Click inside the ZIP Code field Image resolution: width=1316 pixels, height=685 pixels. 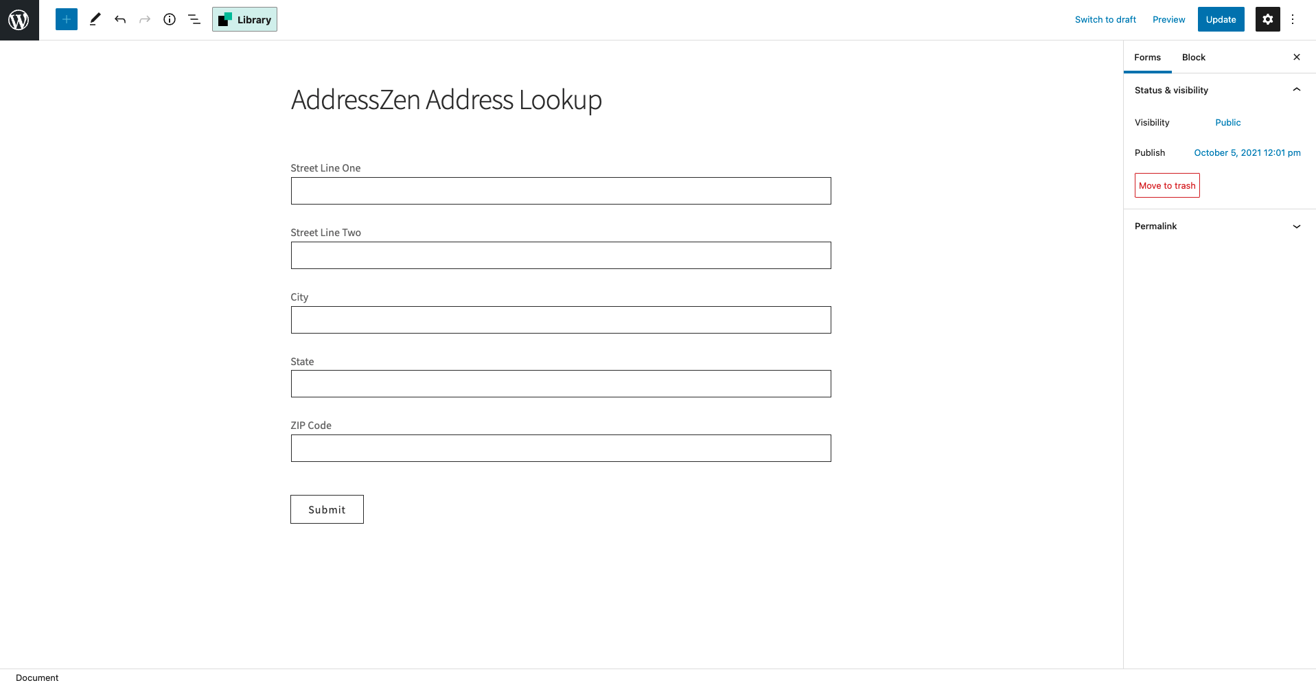(x=560, y=448)
